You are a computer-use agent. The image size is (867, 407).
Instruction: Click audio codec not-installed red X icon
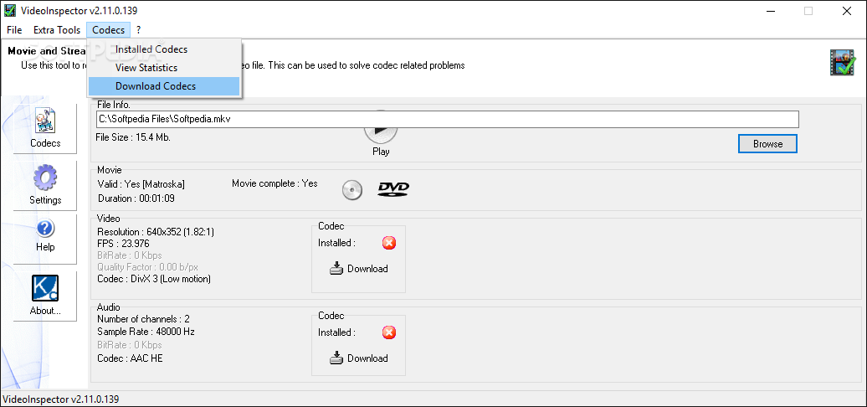tap(389, 332)
